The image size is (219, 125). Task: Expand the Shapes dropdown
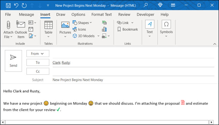tap(91, 23)
